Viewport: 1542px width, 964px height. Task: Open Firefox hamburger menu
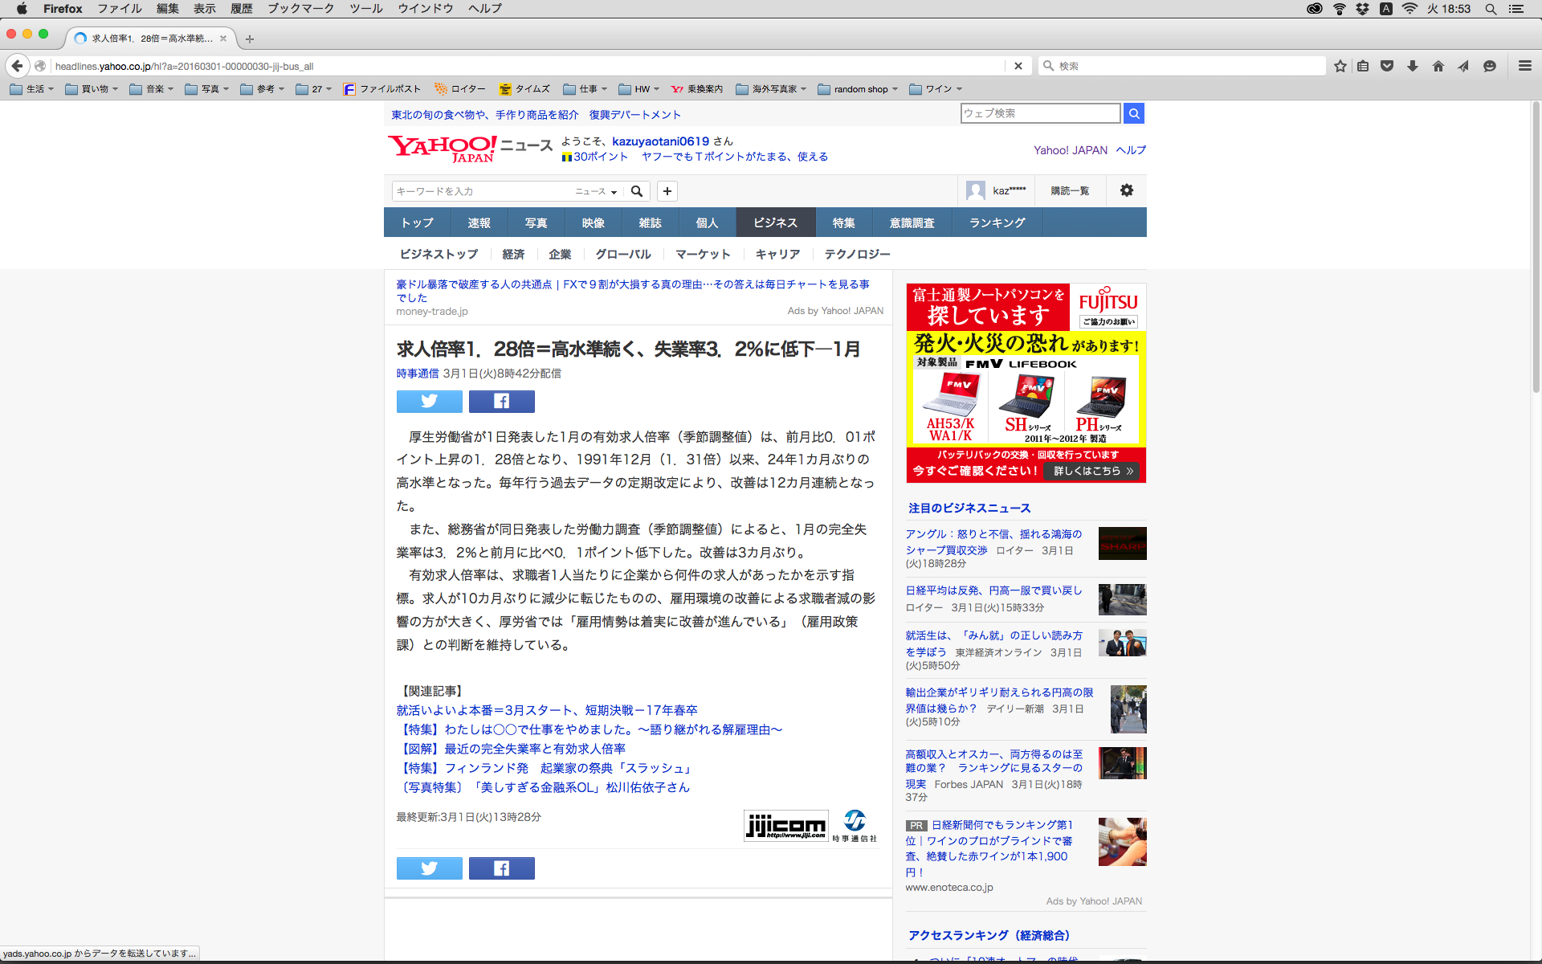coord(1524,66)
